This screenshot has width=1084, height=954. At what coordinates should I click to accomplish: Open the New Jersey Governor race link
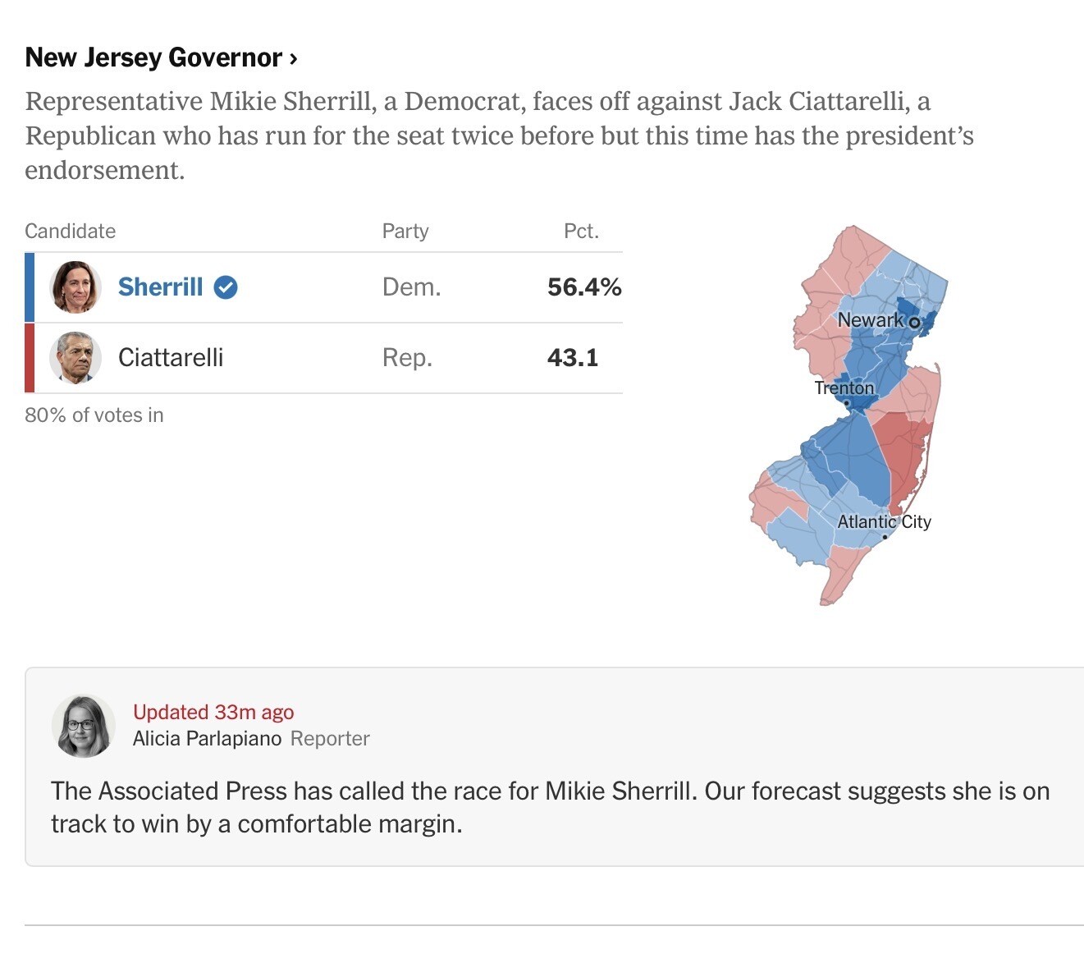pos(153,57)
